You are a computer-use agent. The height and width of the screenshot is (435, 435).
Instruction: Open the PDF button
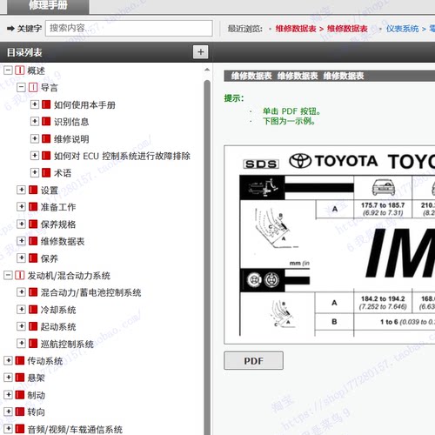(x=253, y=361)
